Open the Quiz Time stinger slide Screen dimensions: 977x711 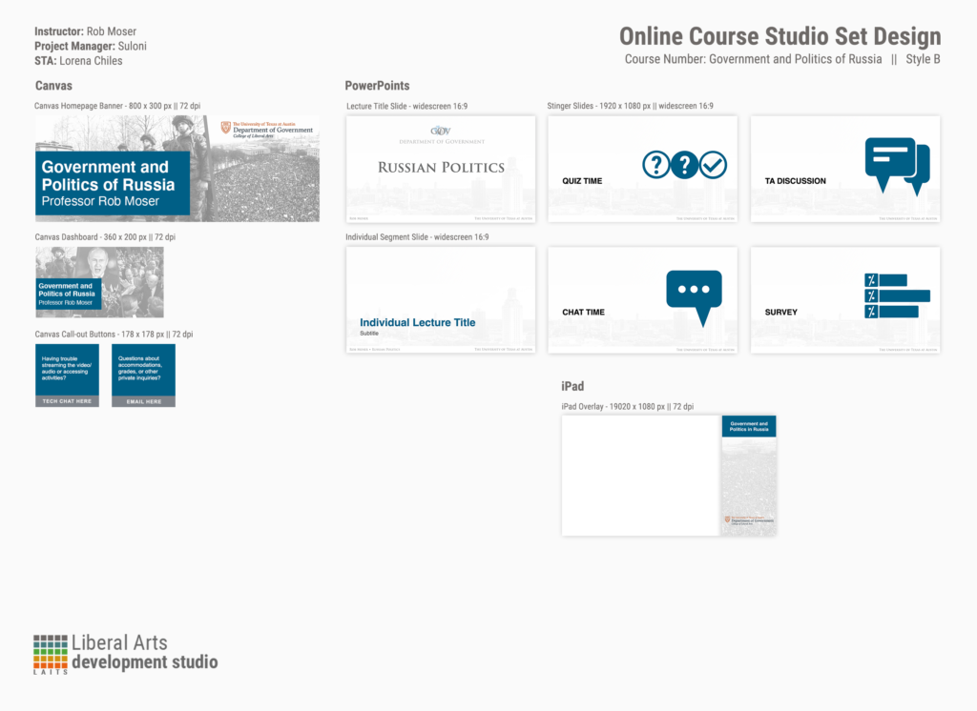coord(642,169)
